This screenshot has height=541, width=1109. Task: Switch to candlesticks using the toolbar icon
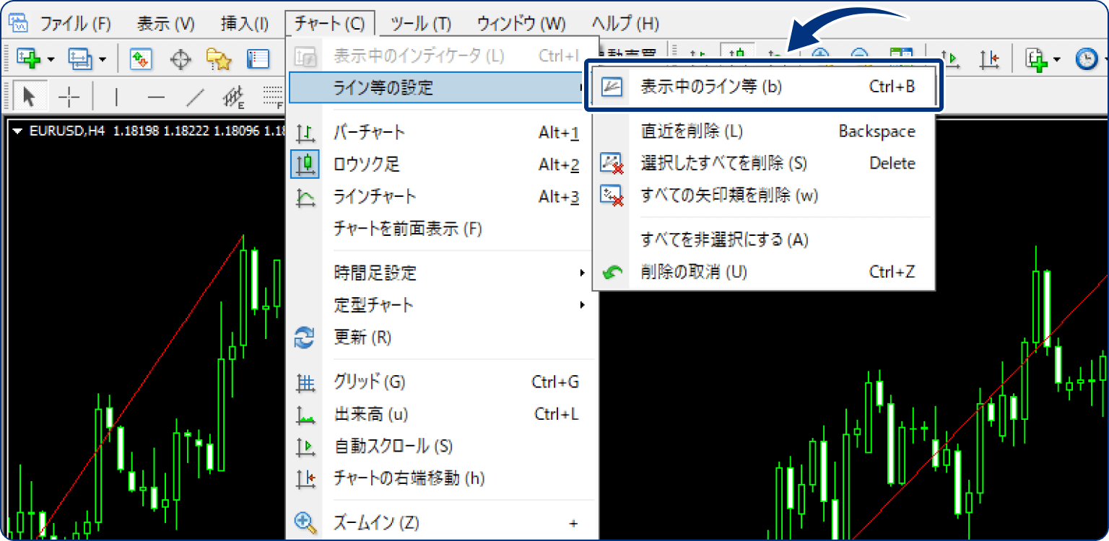tap(736, 53)
